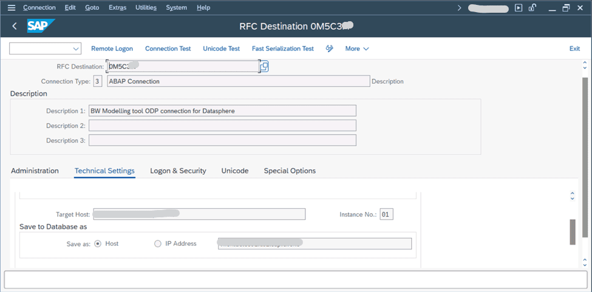
Task: Click the SAP logo
Action: click(x=41, y=26)
